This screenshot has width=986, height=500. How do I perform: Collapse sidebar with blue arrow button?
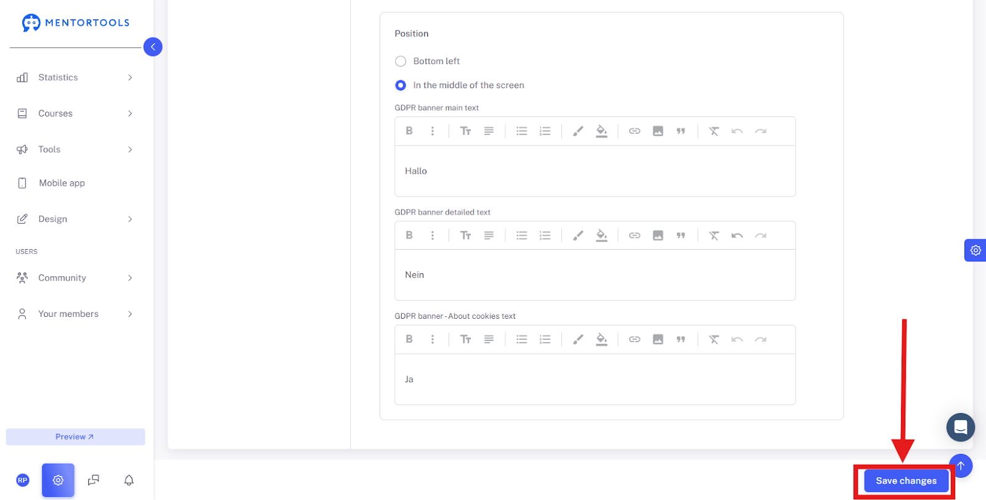click(153, 47)
